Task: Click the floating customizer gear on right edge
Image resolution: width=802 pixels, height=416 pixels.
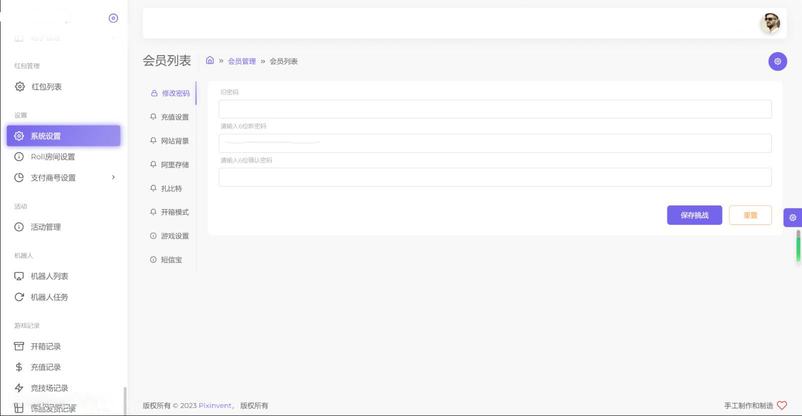Action: pyautogui.click(x=792, y=217)
